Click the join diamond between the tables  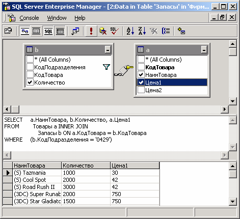click(123, 70)
